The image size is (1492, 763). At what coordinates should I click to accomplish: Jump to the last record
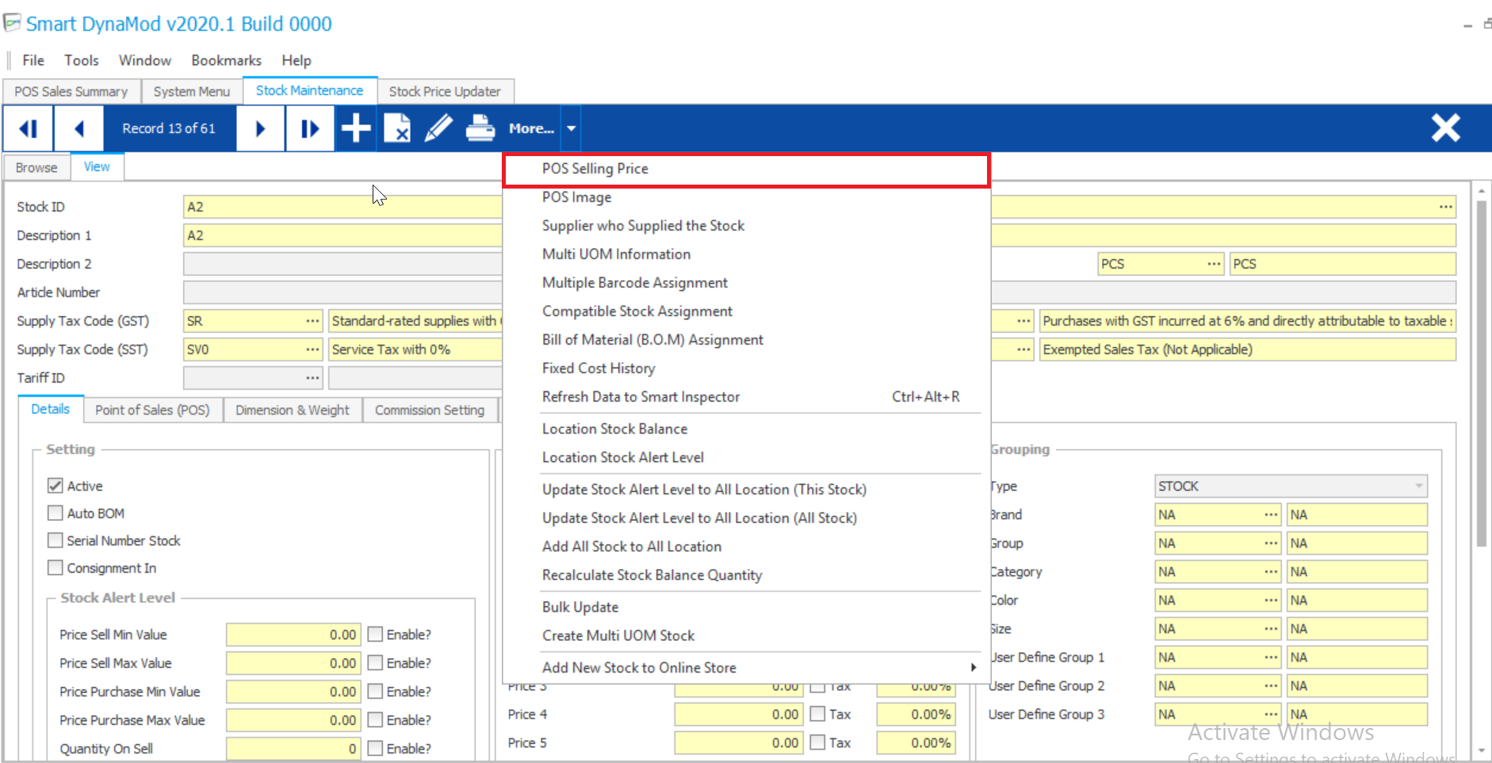(x=310, y=128)
